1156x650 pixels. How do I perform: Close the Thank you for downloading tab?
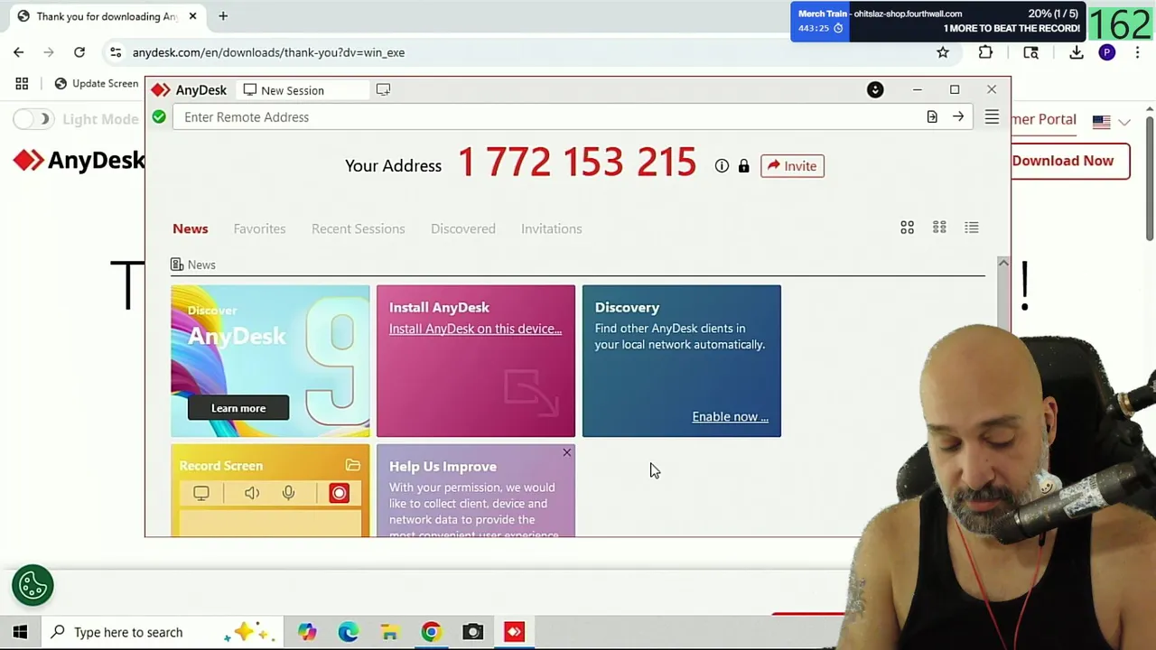click(x=192, y=16)
